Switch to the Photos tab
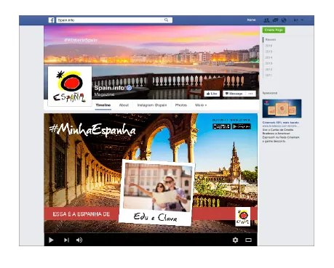Image resolution: width=334 pixels, height=268 pixels. [x=181, y=105]
